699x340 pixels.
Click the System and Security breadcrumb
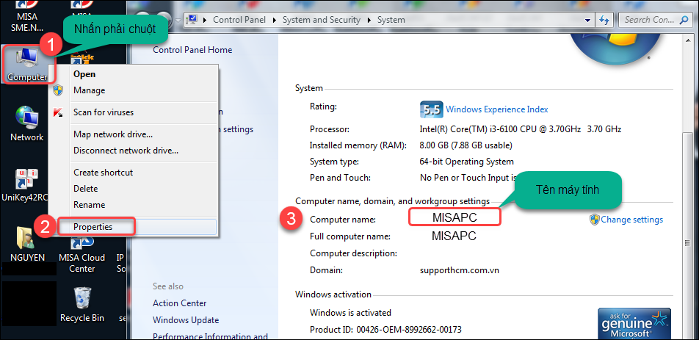point(322,20)
